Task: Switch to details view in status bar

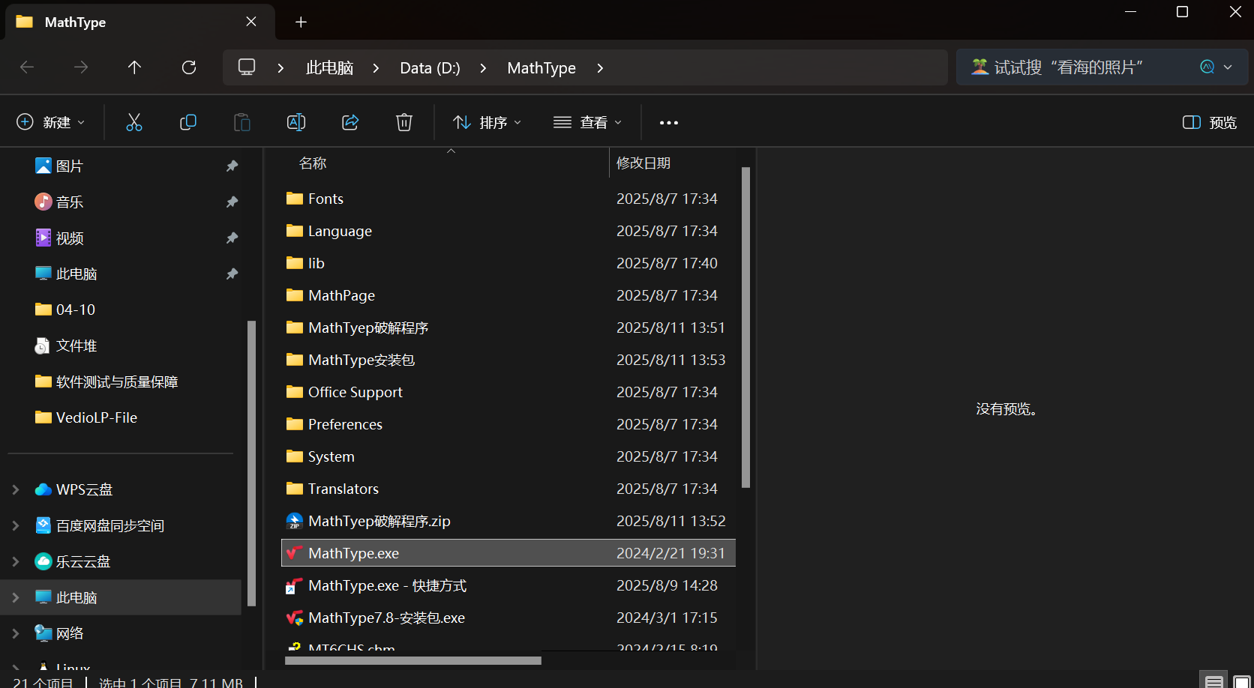Action: coord(1214,681)
